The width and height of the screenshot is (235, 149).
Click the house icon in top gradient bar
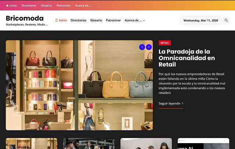pyautogui.click(x=7, y=6)
